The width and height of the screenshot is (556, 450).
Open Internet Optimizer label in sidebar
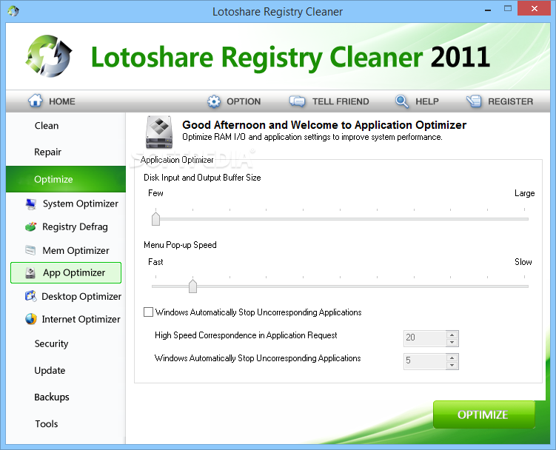tap(81, 319)
